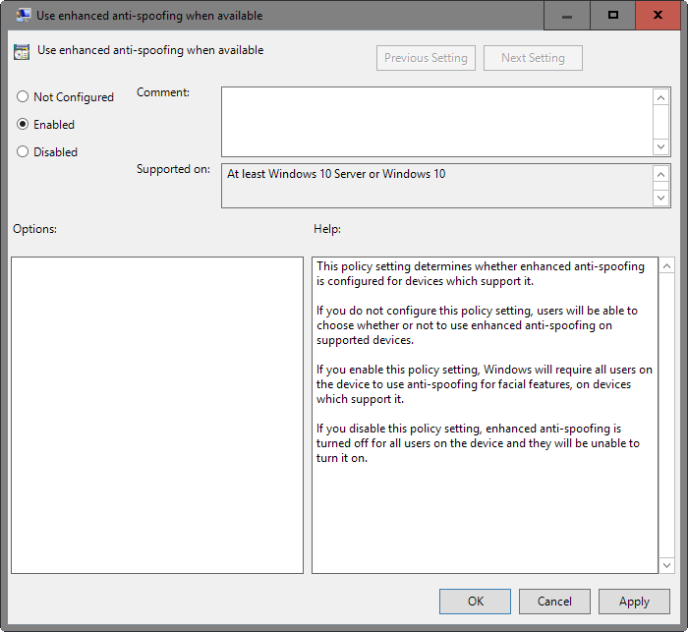The width and height of the screenshot is (688, 632).
Task: Minimize the policy dialog window
Action: pos(567,16)
